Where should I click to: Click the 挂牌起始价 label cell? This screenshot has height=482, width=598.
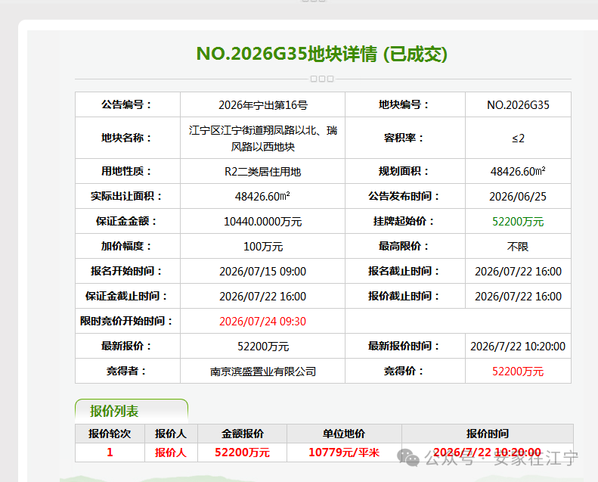pyautogui.click(x=405, y=221)
